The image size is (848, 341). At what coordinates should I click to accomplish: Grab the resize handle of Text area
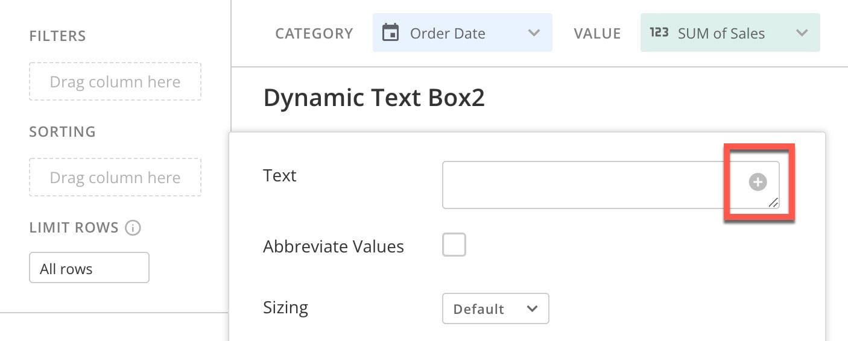(x=773, y=203)
